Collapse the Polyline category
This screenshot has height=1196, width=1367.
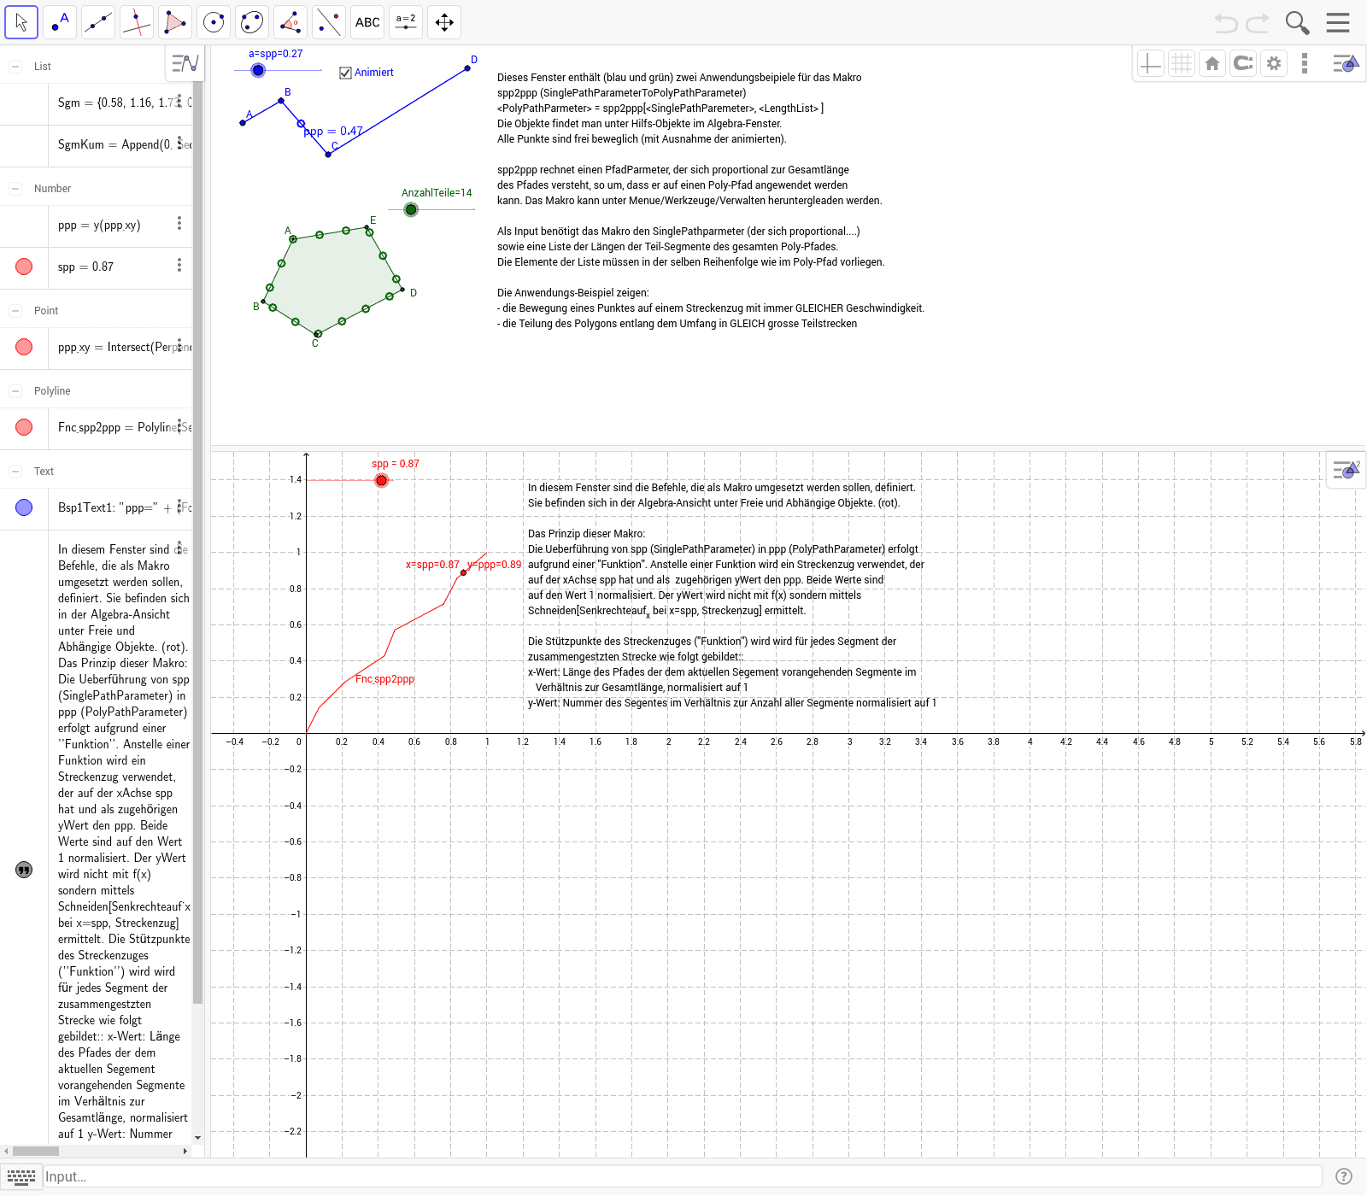point(15,390)
